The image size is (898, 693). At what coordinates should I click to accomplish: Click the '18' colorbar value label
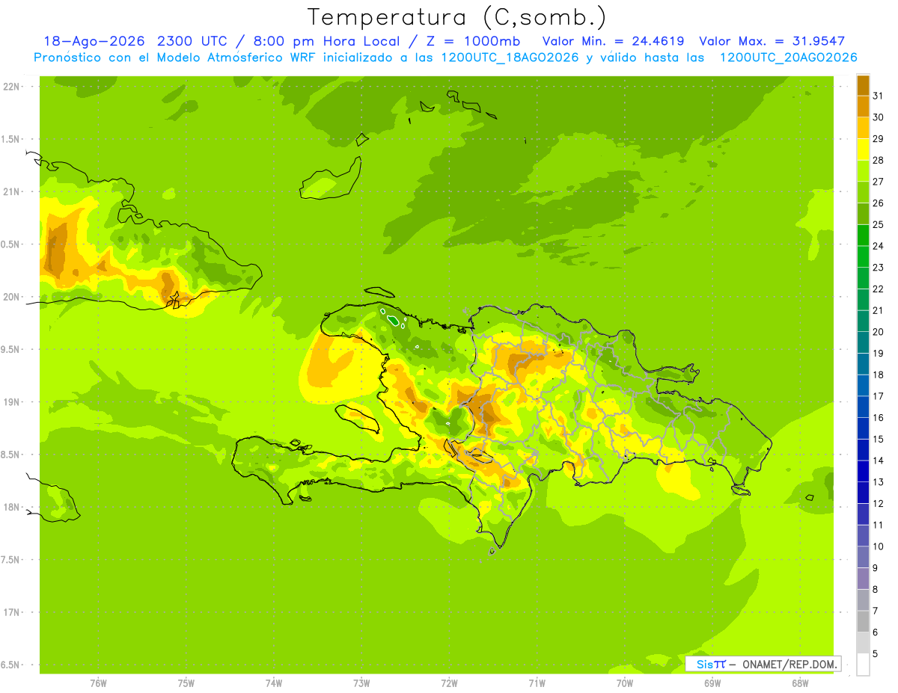[x=879, y=375]
